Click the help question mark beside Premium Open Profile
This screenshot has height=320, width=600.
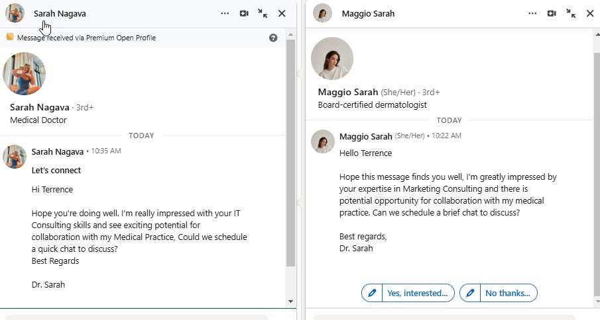(x=273, y=38)
